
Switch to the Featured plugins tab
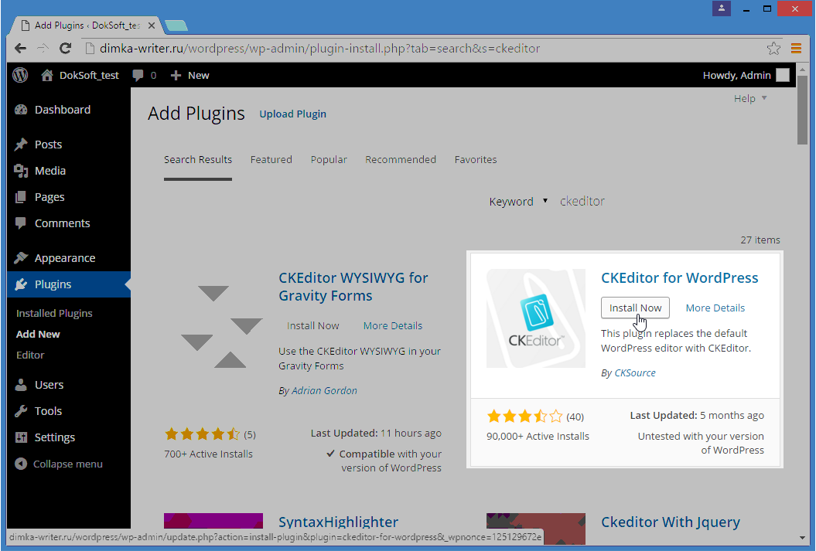click(271, 160)
